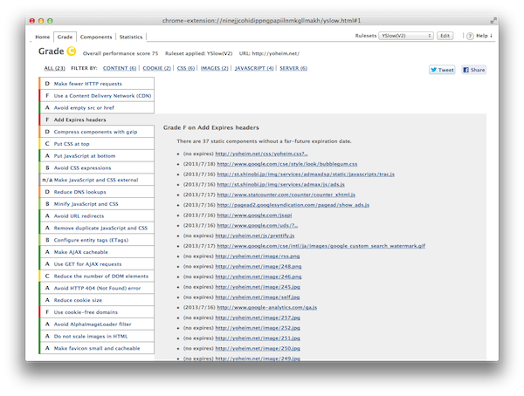This screenshot has height=396, width=524.
Task: Open the google_custom_search_watermark.gif link
Action: (x=321, y=246)
